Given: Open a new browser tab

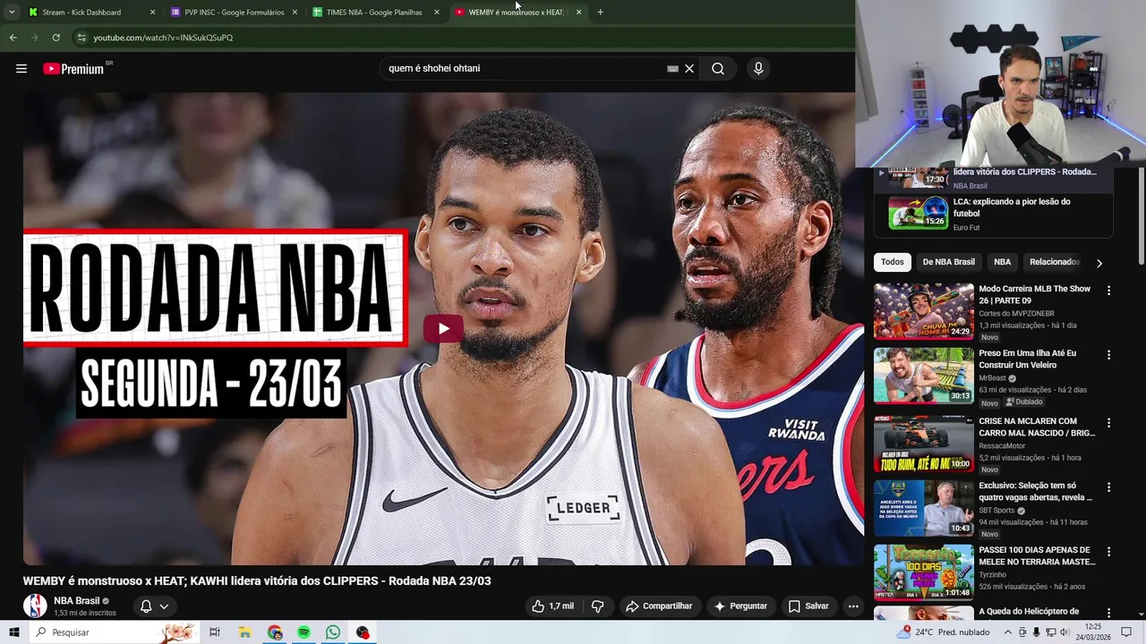Looking at the screenshot, I should 600,13.
